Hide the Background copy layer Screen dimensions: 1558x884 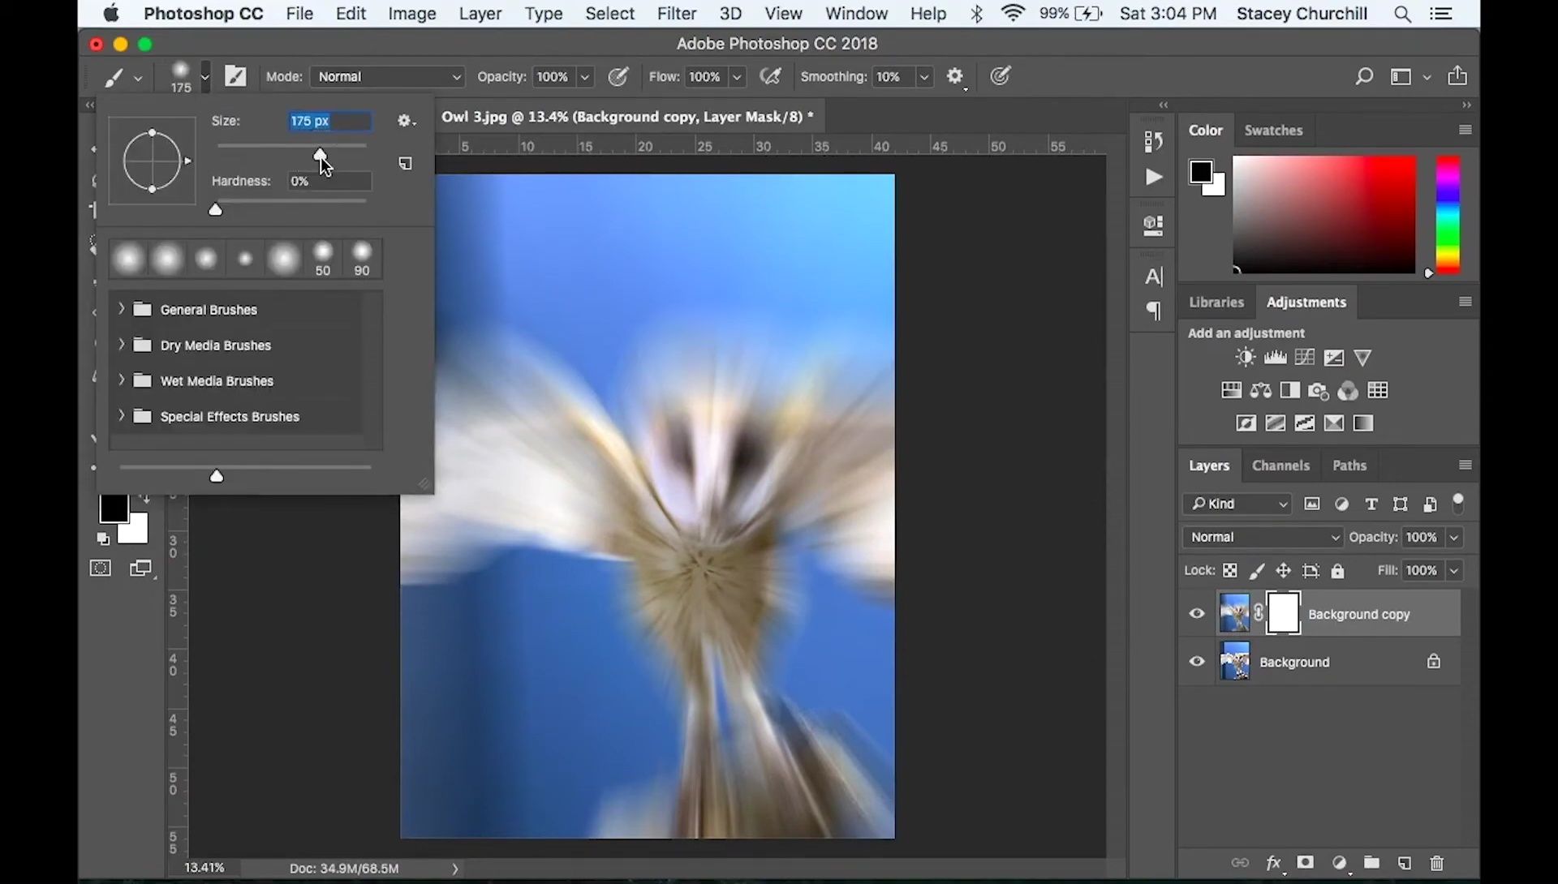1197,614
